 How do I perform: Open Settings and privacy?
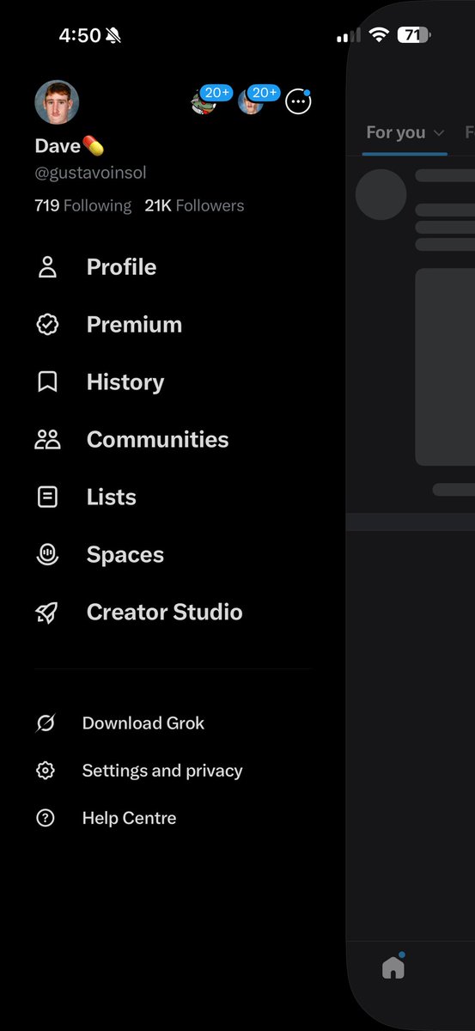(x=162, y=771)
